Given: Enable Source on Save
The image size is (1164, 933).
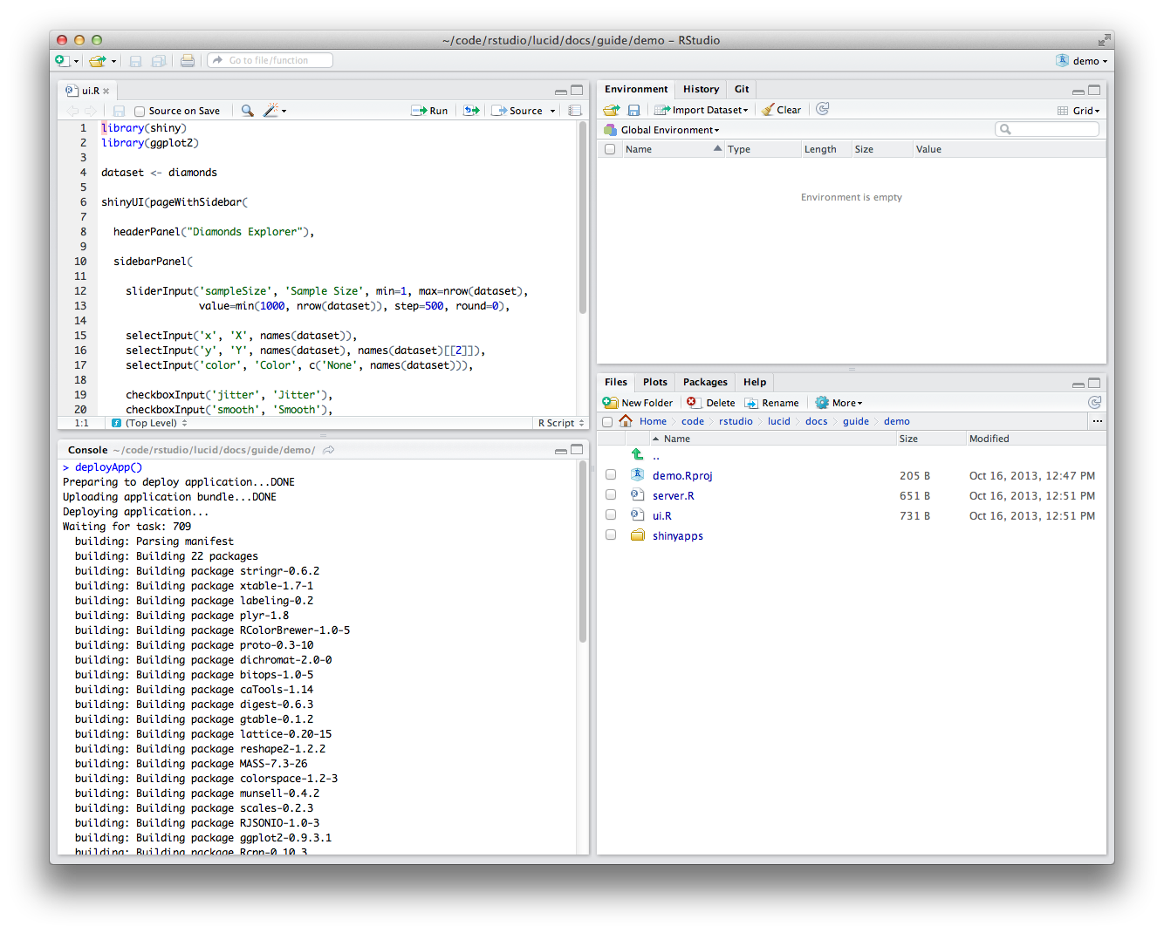Looking at the screenshot, I should pos(140,111).
